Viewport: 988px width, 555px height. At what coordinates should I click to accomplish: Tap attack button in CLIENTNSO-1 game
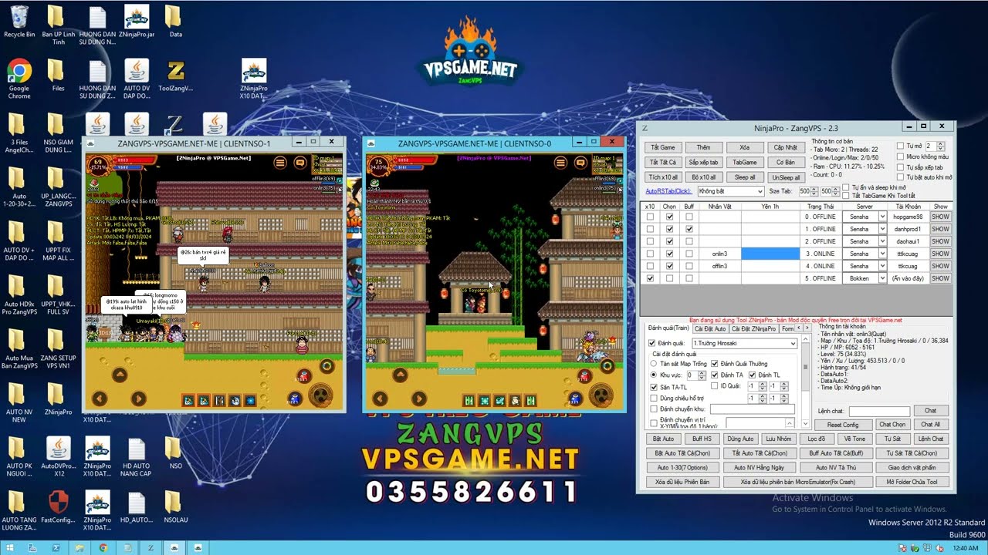click(320, 396)
